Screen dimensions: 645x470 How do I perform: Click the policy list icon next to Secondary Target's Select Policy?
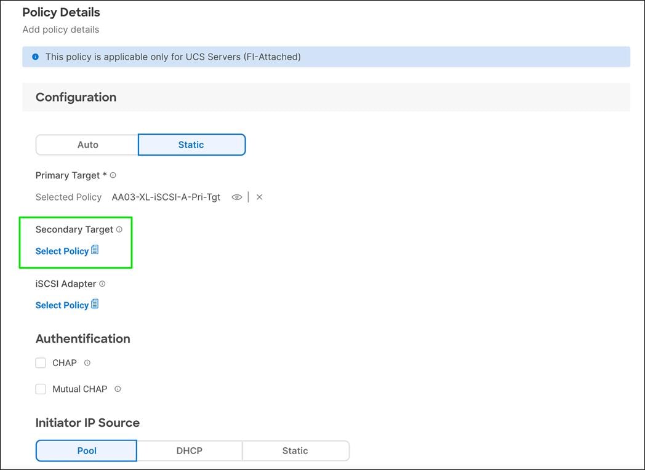(x=95, y=250)
